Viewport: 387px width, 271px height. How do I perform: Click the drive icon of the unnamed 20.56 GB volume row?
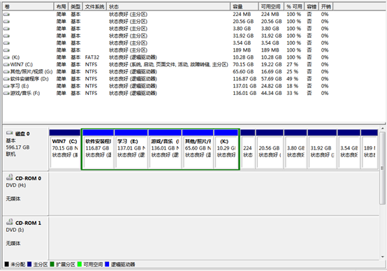6,22
